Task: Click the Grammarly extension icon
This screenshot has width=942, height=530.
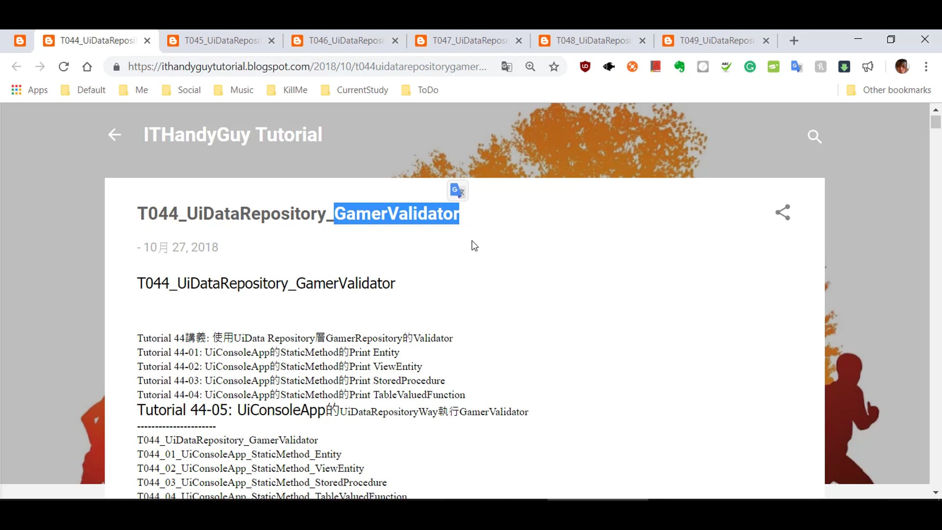Action: 750,67
